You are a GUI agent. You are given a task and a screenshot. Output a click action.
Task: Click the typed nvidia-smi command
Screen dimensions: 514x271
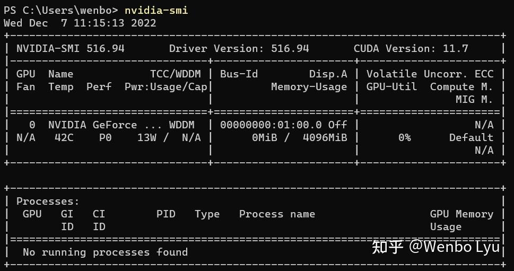(156, 10)
